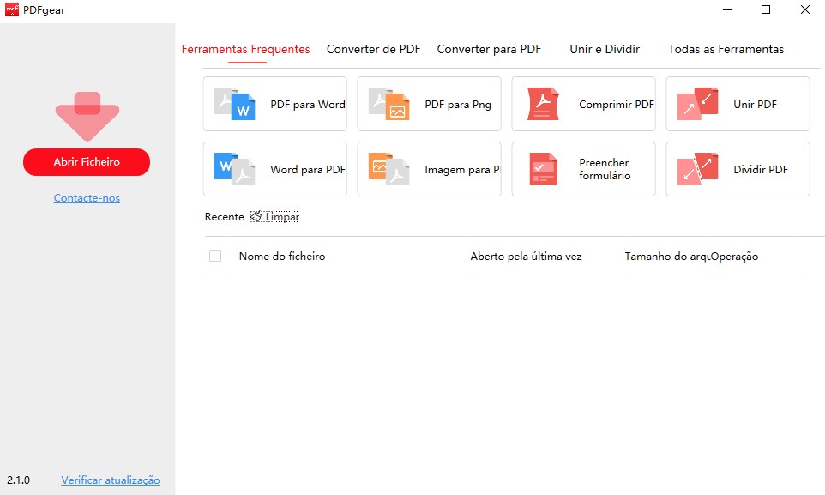The height and width of the screenshot is (495, 825).
Task: Select the Word para PDF converter
Action: (274, 169)
